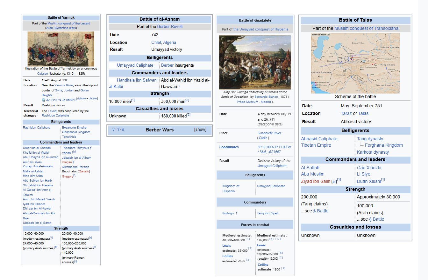The height and width of the screenshot is (280, 428).
Task: Open the 'Berber Revolt' link
Action: pyautogui.click(x=170, y=27)
